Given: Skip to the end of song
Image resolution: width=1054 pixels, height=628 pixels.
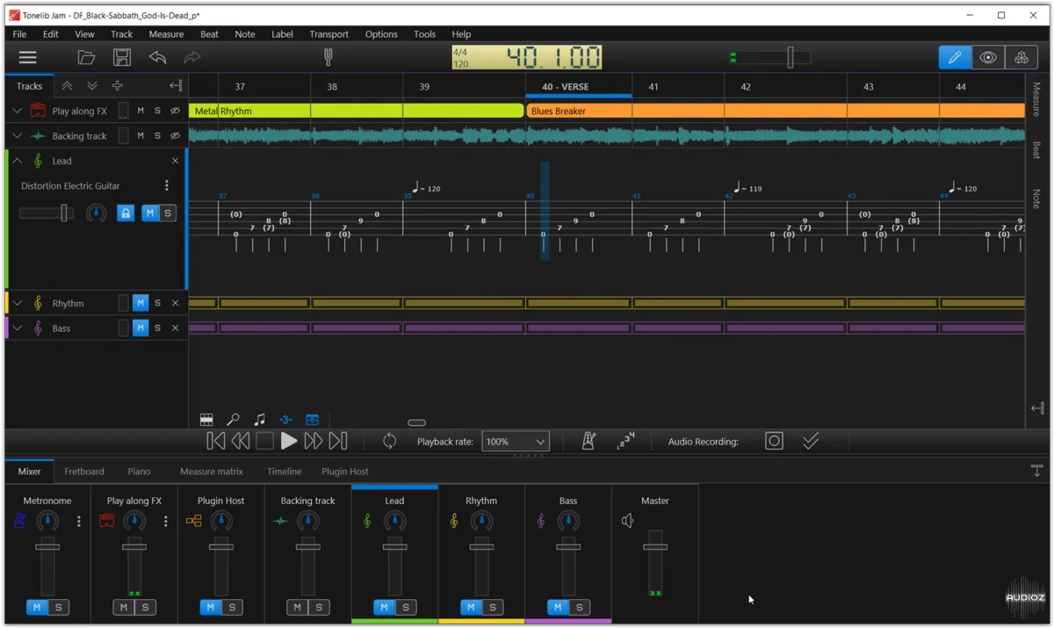Looking at the screenshot, I should click(x=338, y=441).
